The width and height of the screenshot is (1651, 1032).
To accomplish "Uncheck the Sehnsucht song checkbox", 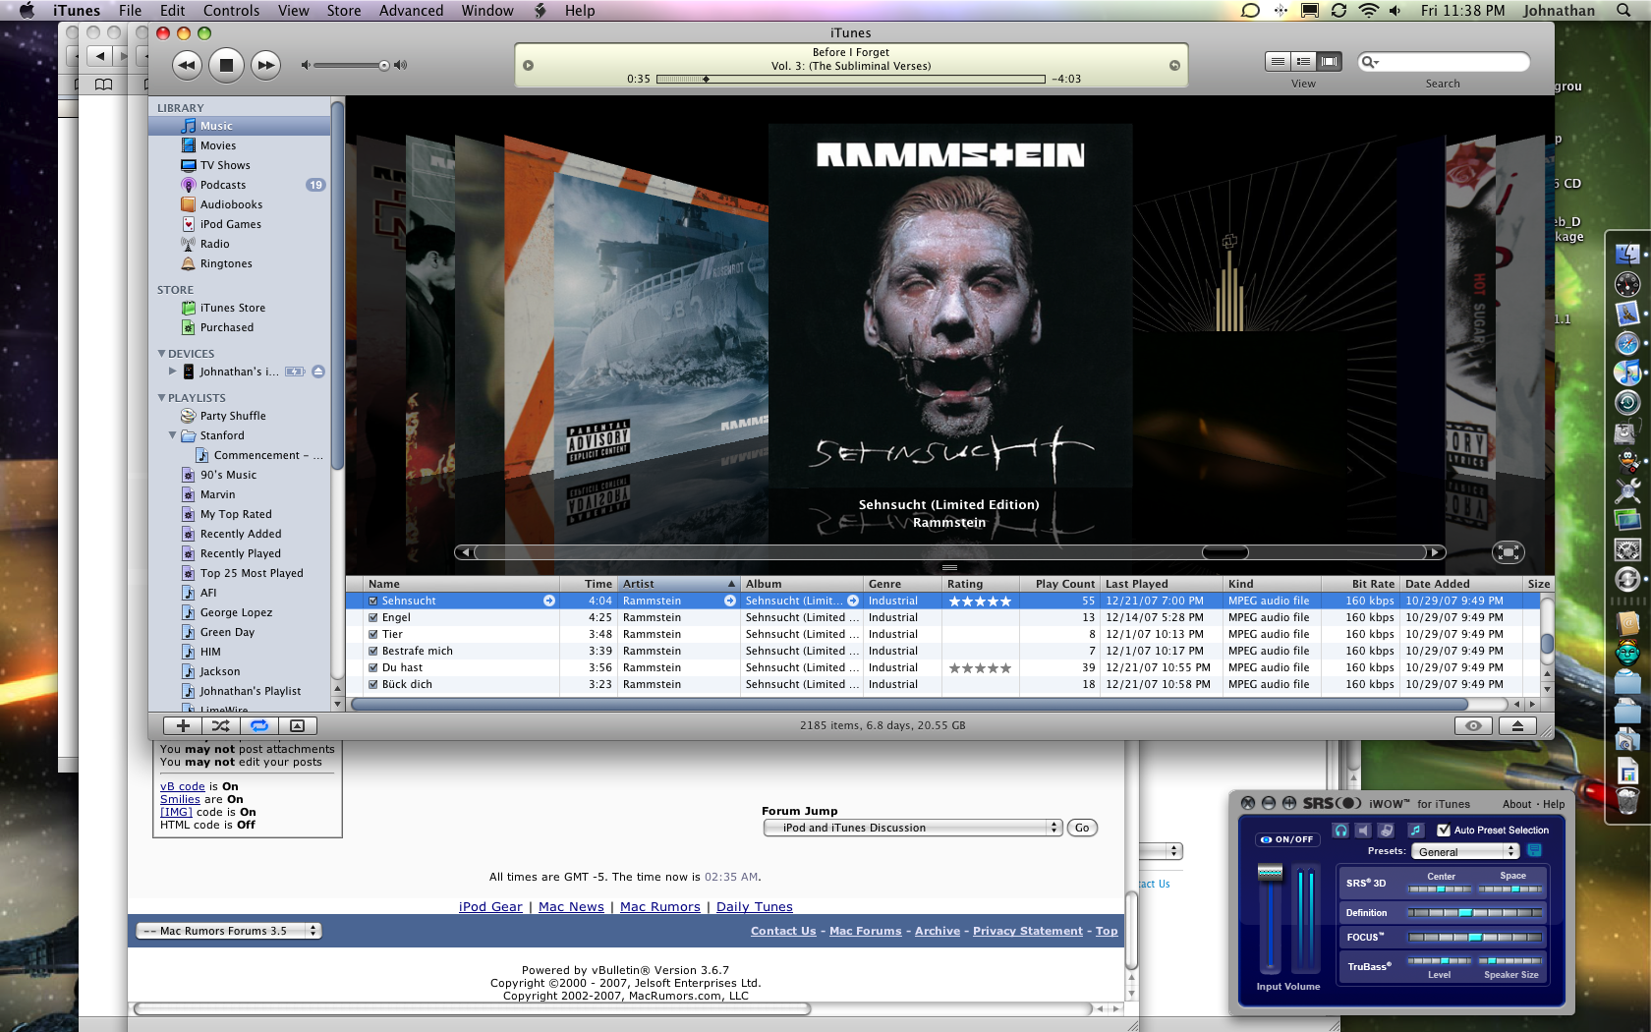I will pos(373,601).
